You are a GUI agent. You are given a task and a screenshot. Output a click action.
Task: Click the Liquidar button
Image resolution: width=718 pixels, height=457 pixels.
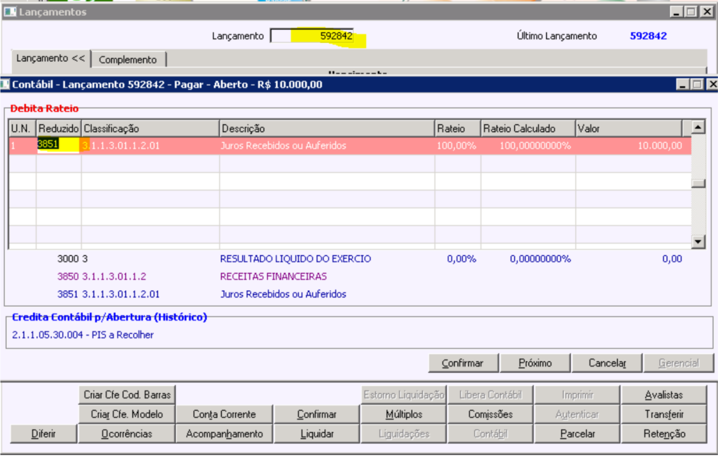coord(317,434)
